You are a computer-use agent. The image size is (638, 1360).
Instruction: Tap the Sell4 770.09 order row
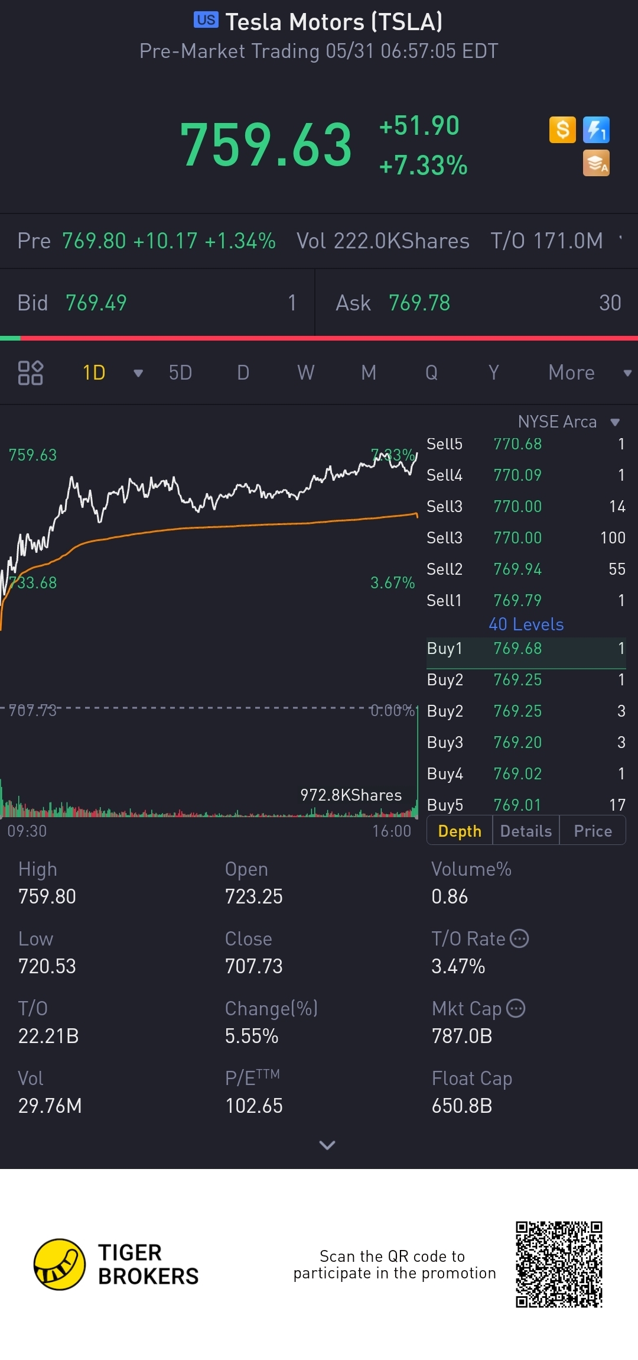tap(526, 475)
